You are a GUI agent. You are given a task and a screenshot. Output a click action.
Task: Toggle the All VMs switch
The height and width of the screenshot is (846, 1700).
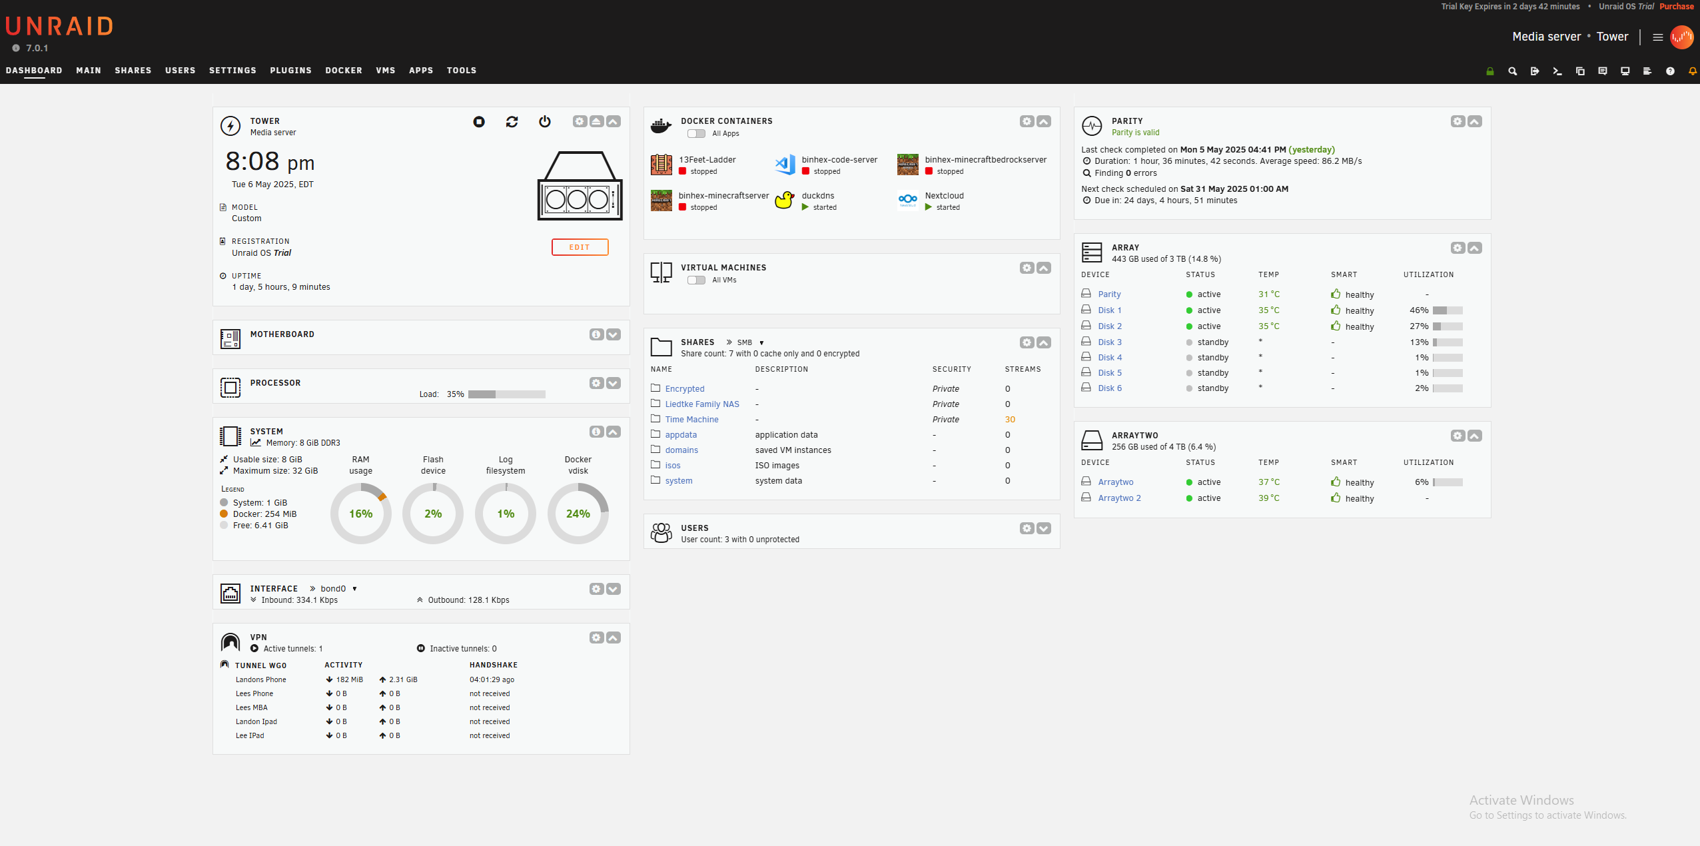[696, 280]
